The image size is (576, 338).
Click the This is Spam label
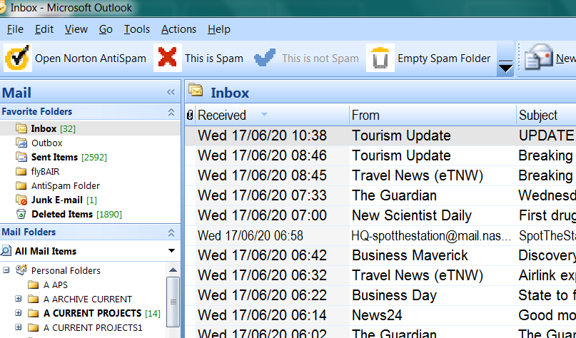pyautogui.click(x=214, y=58)
